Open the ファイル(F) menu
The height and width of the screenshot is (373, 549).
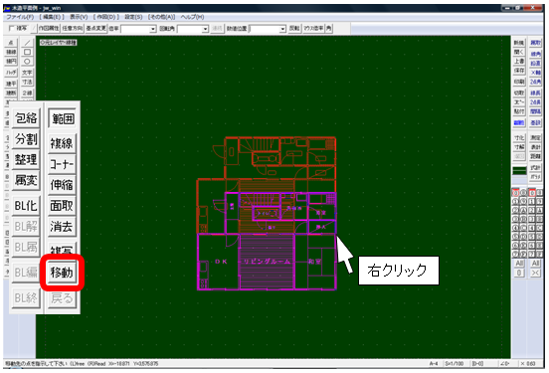tap(20, 17)
